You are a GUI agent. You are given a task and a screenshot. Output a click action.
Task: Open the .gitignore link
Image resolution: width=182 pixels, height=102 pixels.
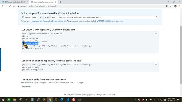119,21
